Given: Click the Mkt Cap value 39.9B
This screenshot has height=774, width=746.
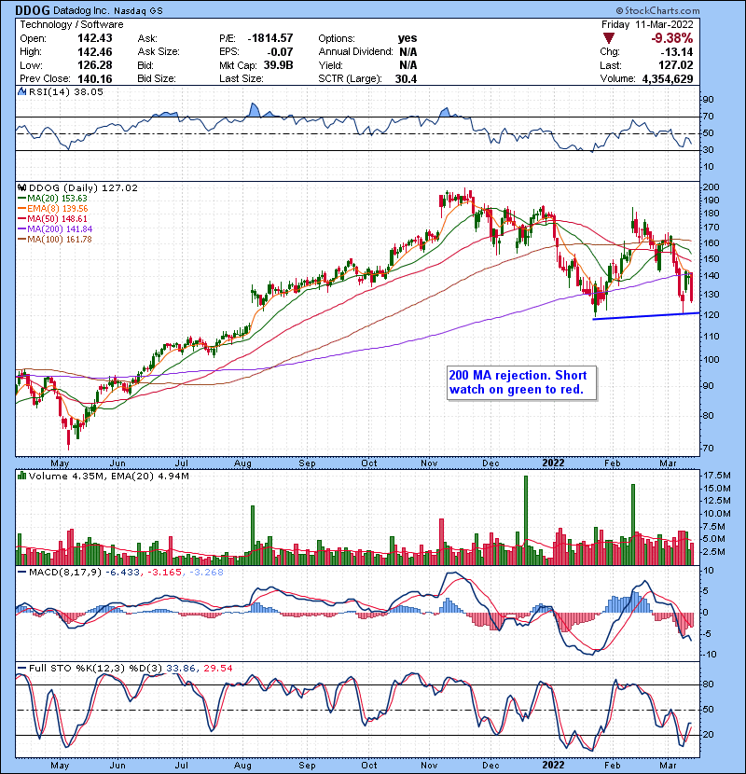Looking at the screenshot, I should [279, 65].
